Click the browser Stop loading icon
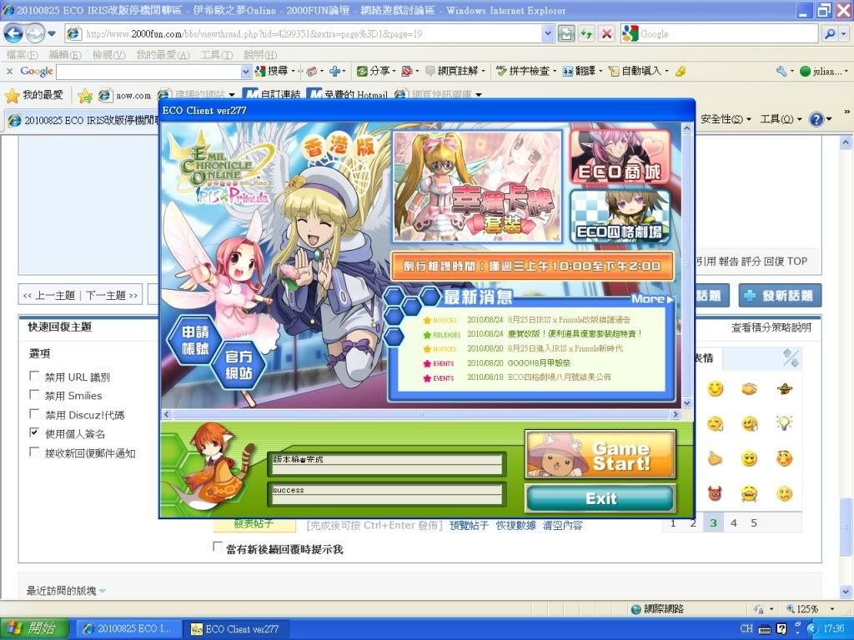854x640 pixels. click(606, 33)
